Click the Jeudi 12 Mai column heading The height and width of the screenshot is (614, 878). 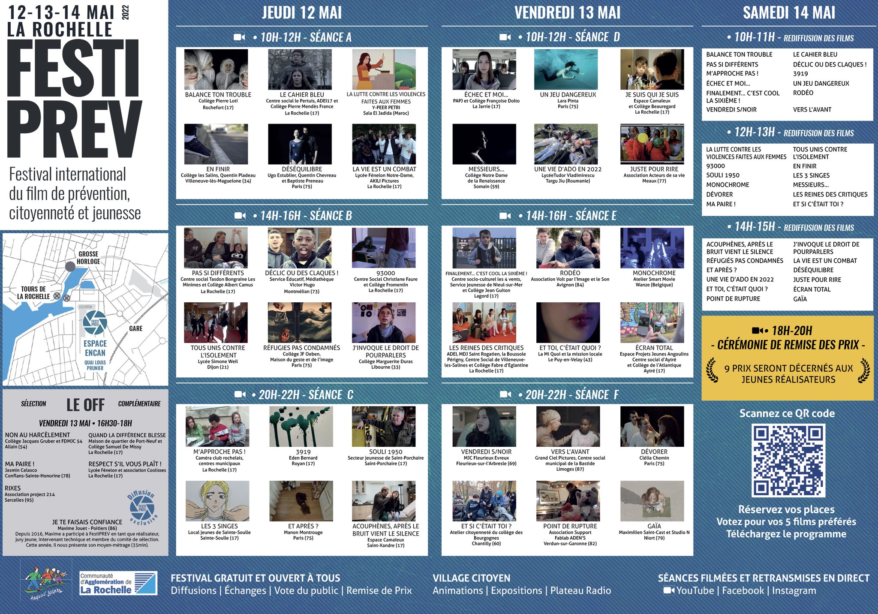(x=302, y=13)
